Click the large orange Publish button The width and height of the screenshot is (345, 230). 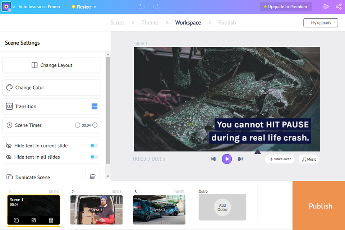[x=319, y=206]
